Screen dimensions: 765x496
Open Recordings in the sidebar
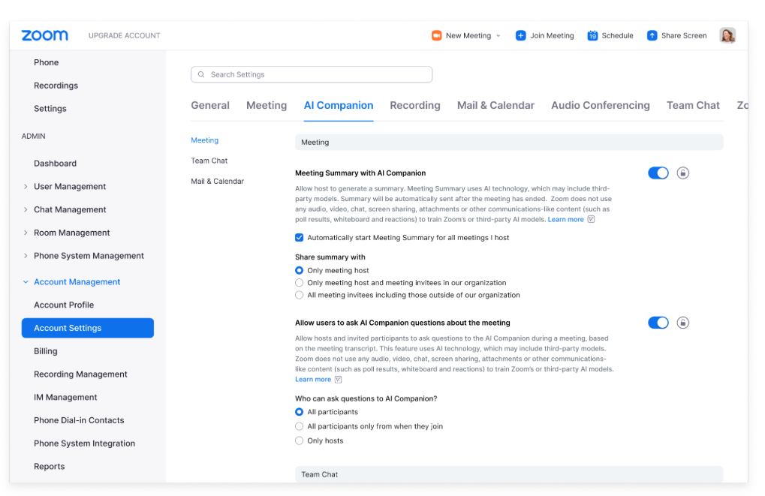(56, 86)
